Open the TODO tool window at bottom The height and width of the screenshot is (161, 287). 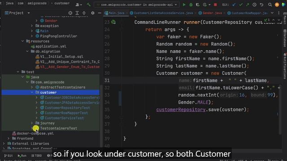37,156
